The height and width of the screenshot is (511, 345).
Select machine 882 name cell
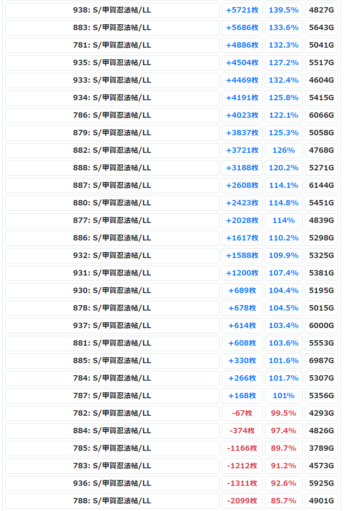click(x=112, y=150)
